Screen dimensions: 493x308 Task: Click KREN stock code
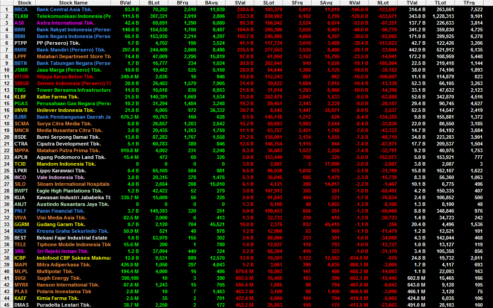click(x=21, y=231)
